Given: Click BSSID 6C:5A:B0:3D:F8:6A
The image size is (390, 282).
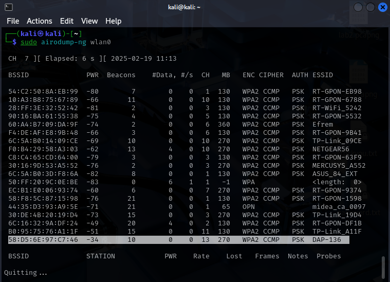Looking at the screenshot, I should pyautogui.click(x=43, y=173).
